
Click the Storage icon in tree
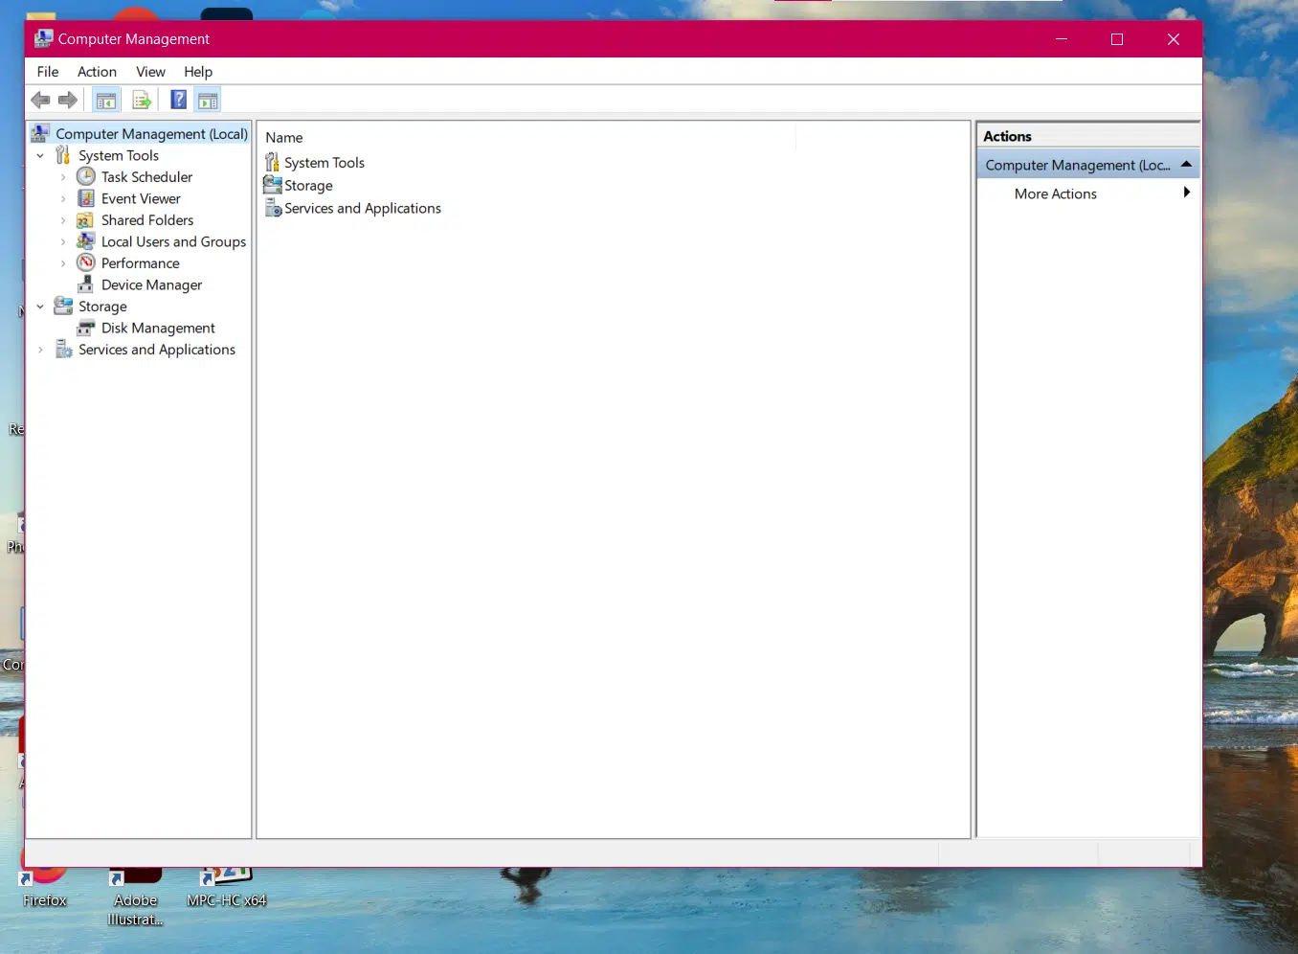click(x=63, y=306)
